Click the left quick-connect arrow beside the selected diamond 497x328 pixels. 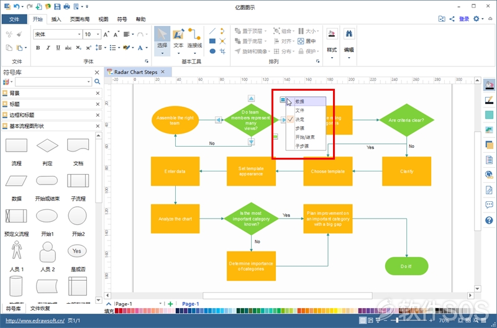(219, 120)
